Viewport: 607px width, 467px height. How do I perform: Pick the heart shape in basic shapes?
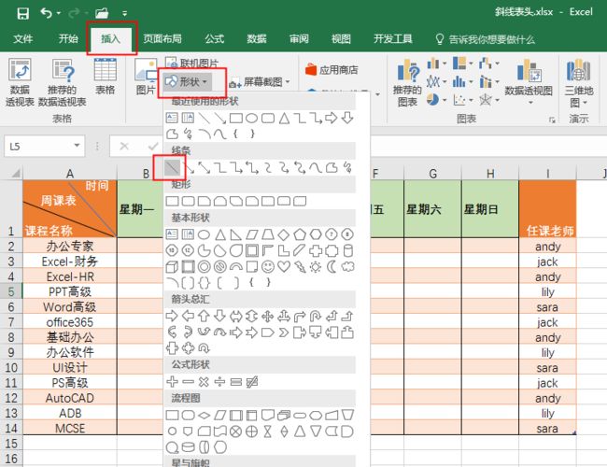click(284, 267)
